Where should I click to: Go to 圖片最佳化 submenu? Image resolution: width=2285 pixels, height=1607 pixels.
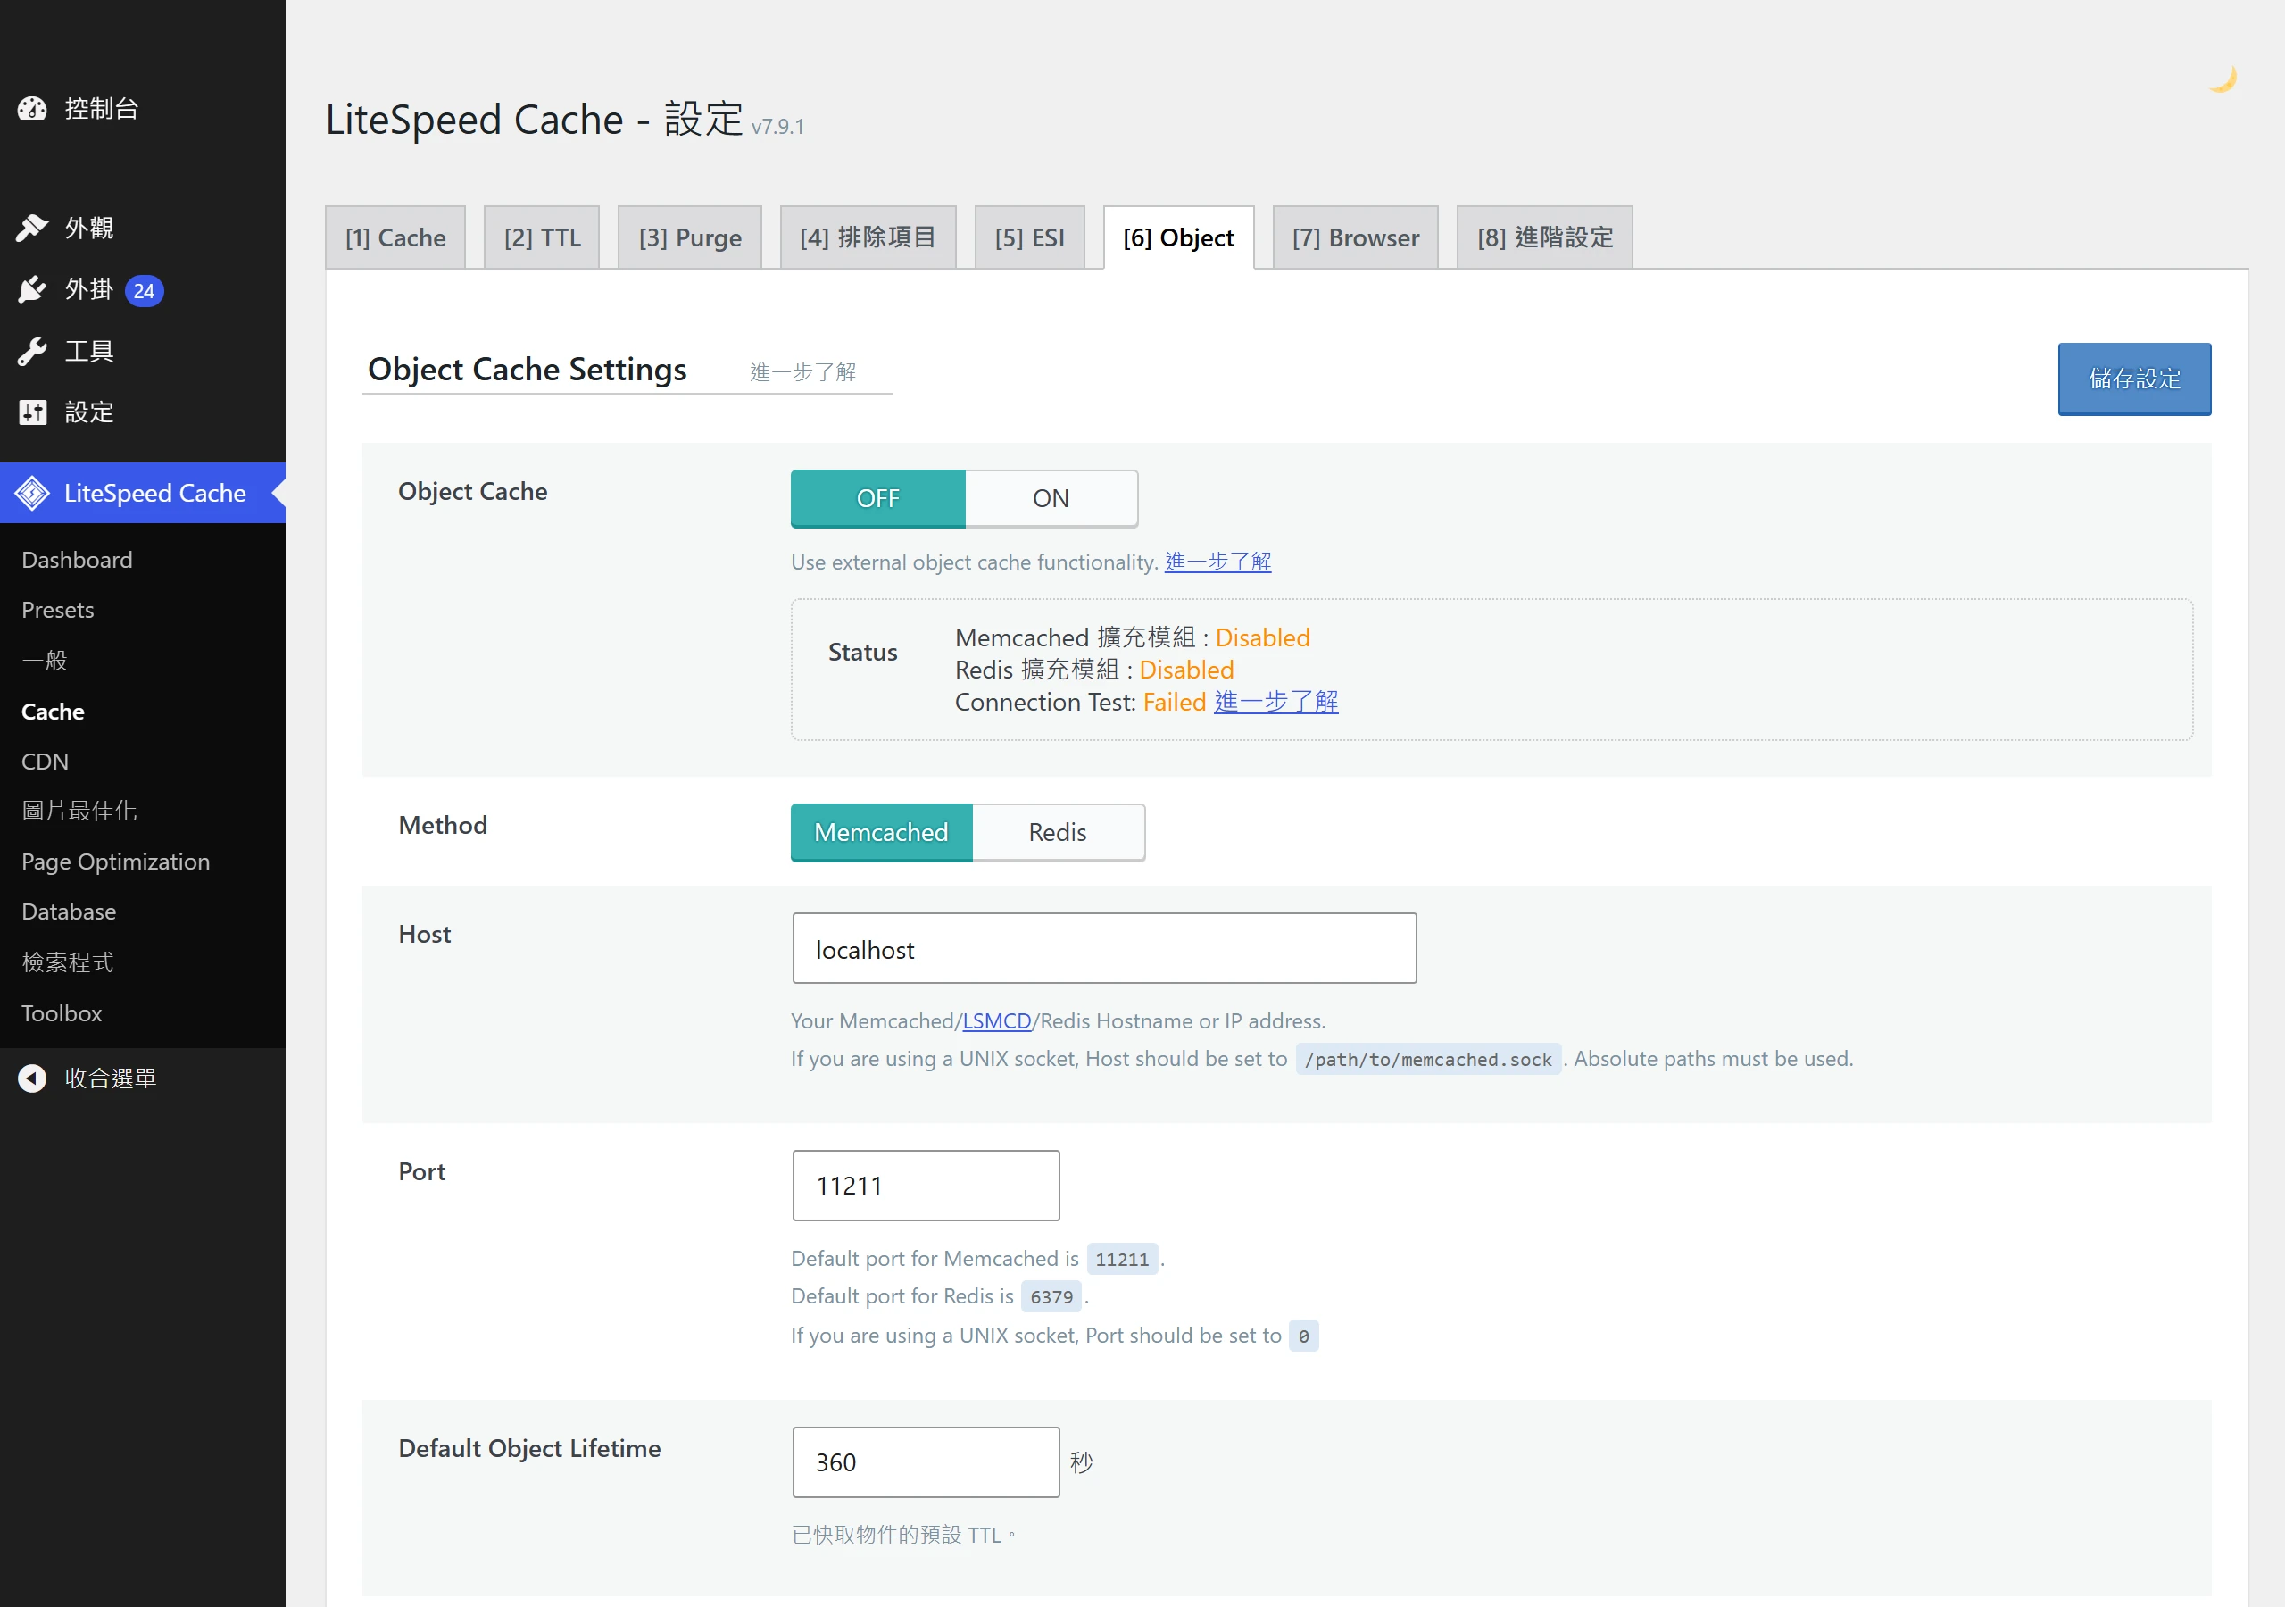click(79, 812)
